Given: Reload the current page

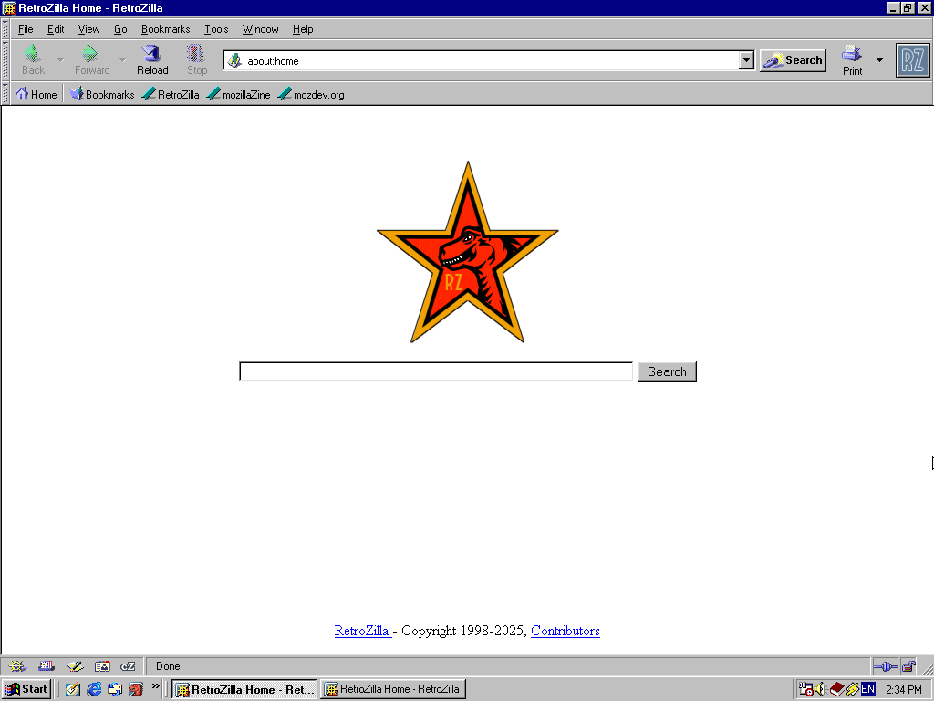Looking at the screenshot, I should (152, 59).
